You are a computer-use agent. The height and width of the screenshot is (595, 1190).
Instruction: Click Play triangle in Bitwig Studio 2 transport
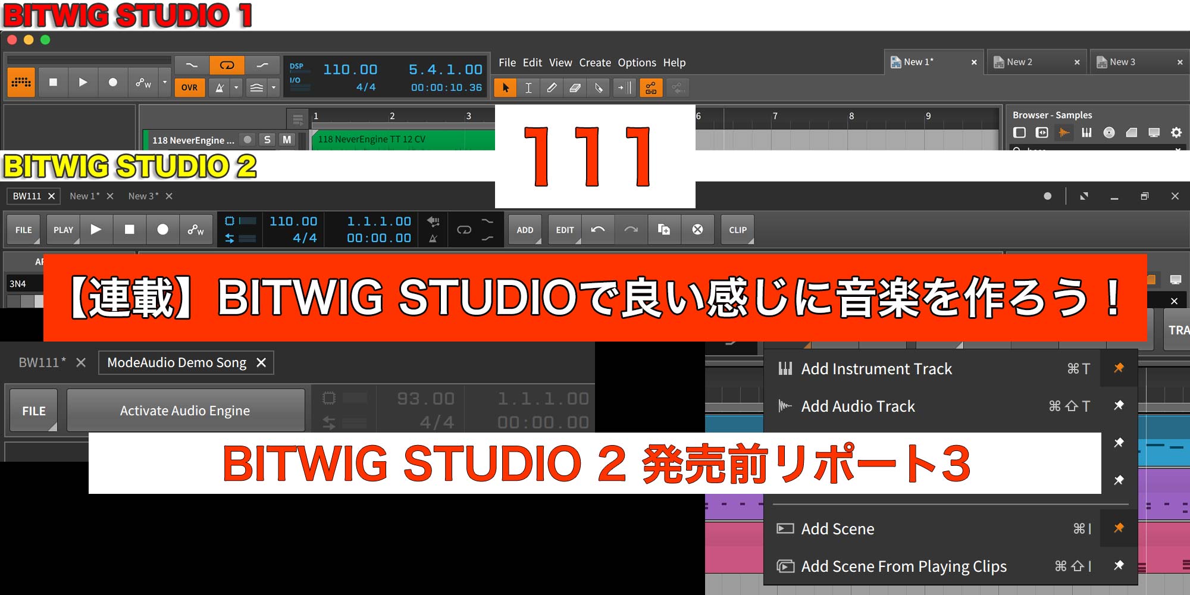[96, 230]
